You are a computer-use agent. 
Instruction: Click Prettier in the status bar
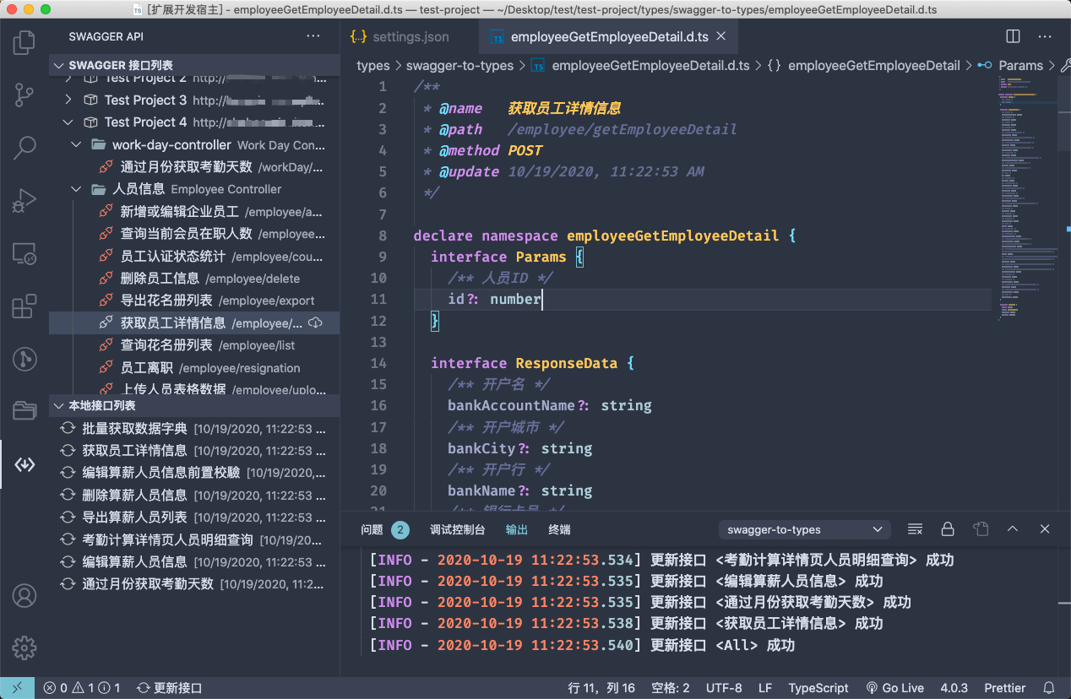click(1005, 688)
